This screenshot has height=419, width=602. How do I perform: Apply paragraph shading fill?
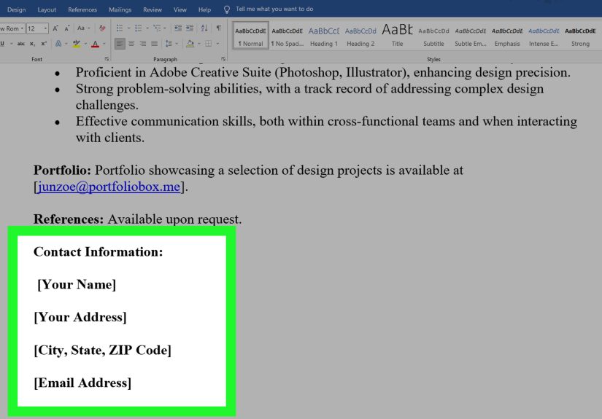pos(190,44)
